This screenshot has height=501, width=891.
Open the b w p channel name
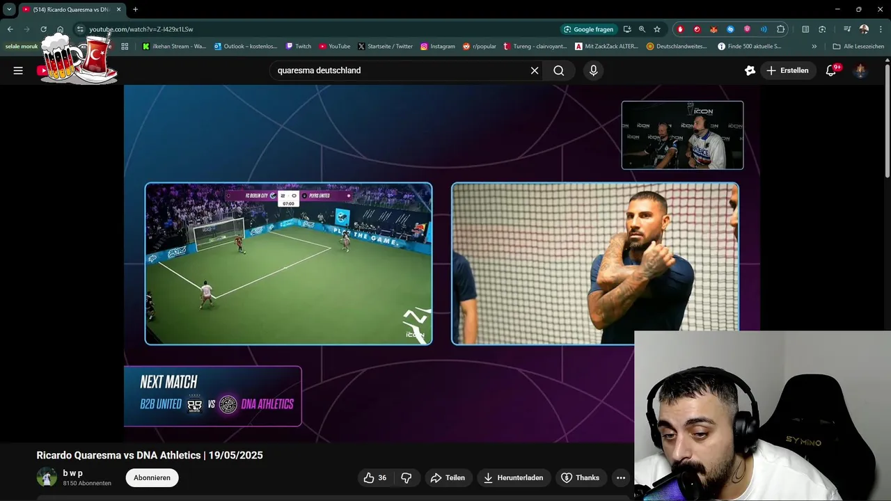(72, 473)
